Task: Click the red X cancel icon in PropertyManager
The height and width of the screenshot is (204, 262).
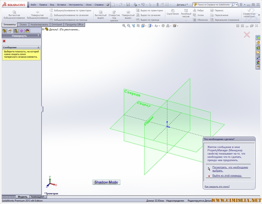Action: coord(4,41)
